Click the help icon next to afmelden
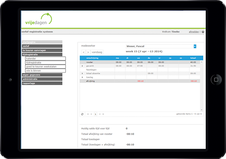This screenshot has height=159, width=226. click(203, 32)
